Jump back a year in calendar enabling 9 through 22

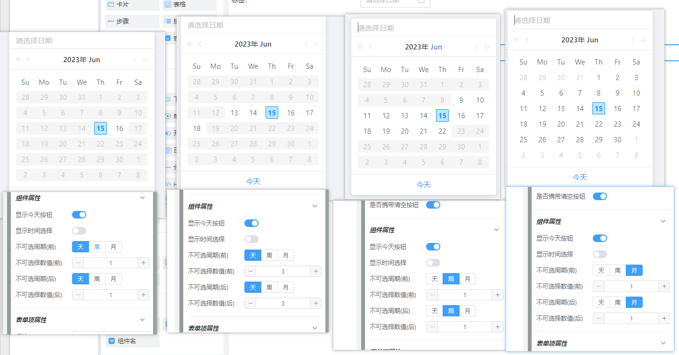(360, 47)
